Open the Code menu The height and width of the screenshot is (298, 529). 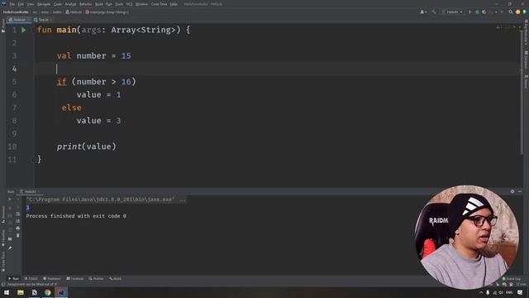click(58, 4)
